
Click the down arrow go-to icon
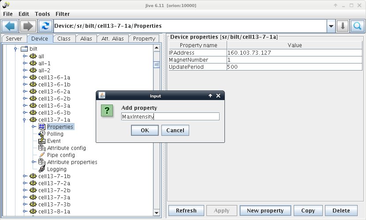pos(343,26)
